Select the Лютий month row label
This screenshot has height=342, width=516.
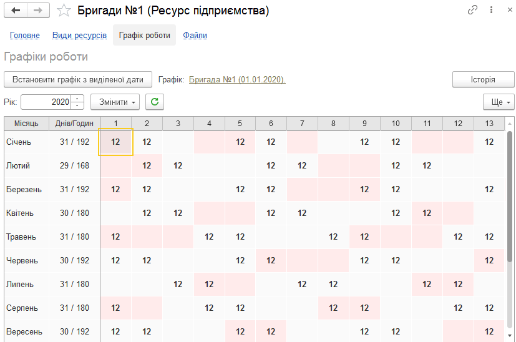pyautogui.click(x=18, y=165)
